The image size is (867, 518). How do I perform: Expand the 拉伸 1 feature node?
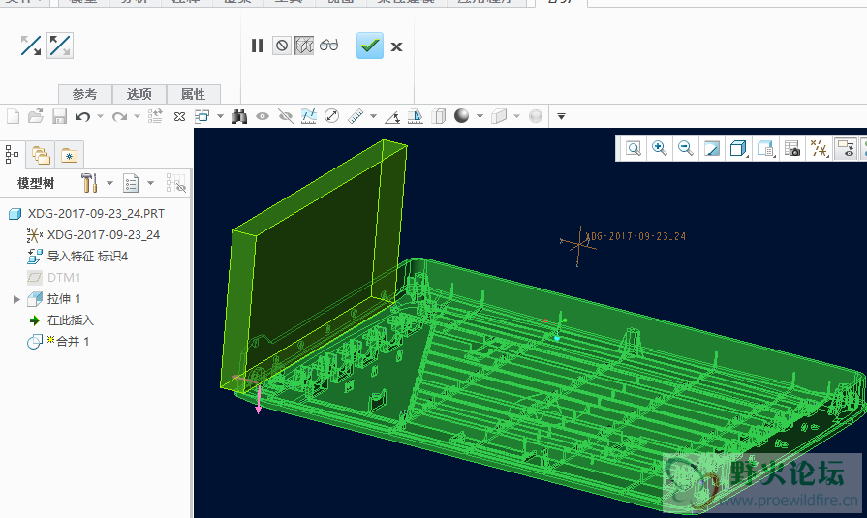[16, 299]
